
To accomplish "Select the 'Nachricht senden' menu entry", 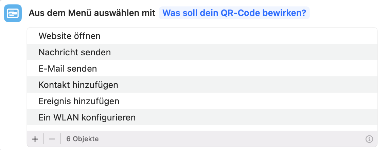I will [x=202, y=52].
